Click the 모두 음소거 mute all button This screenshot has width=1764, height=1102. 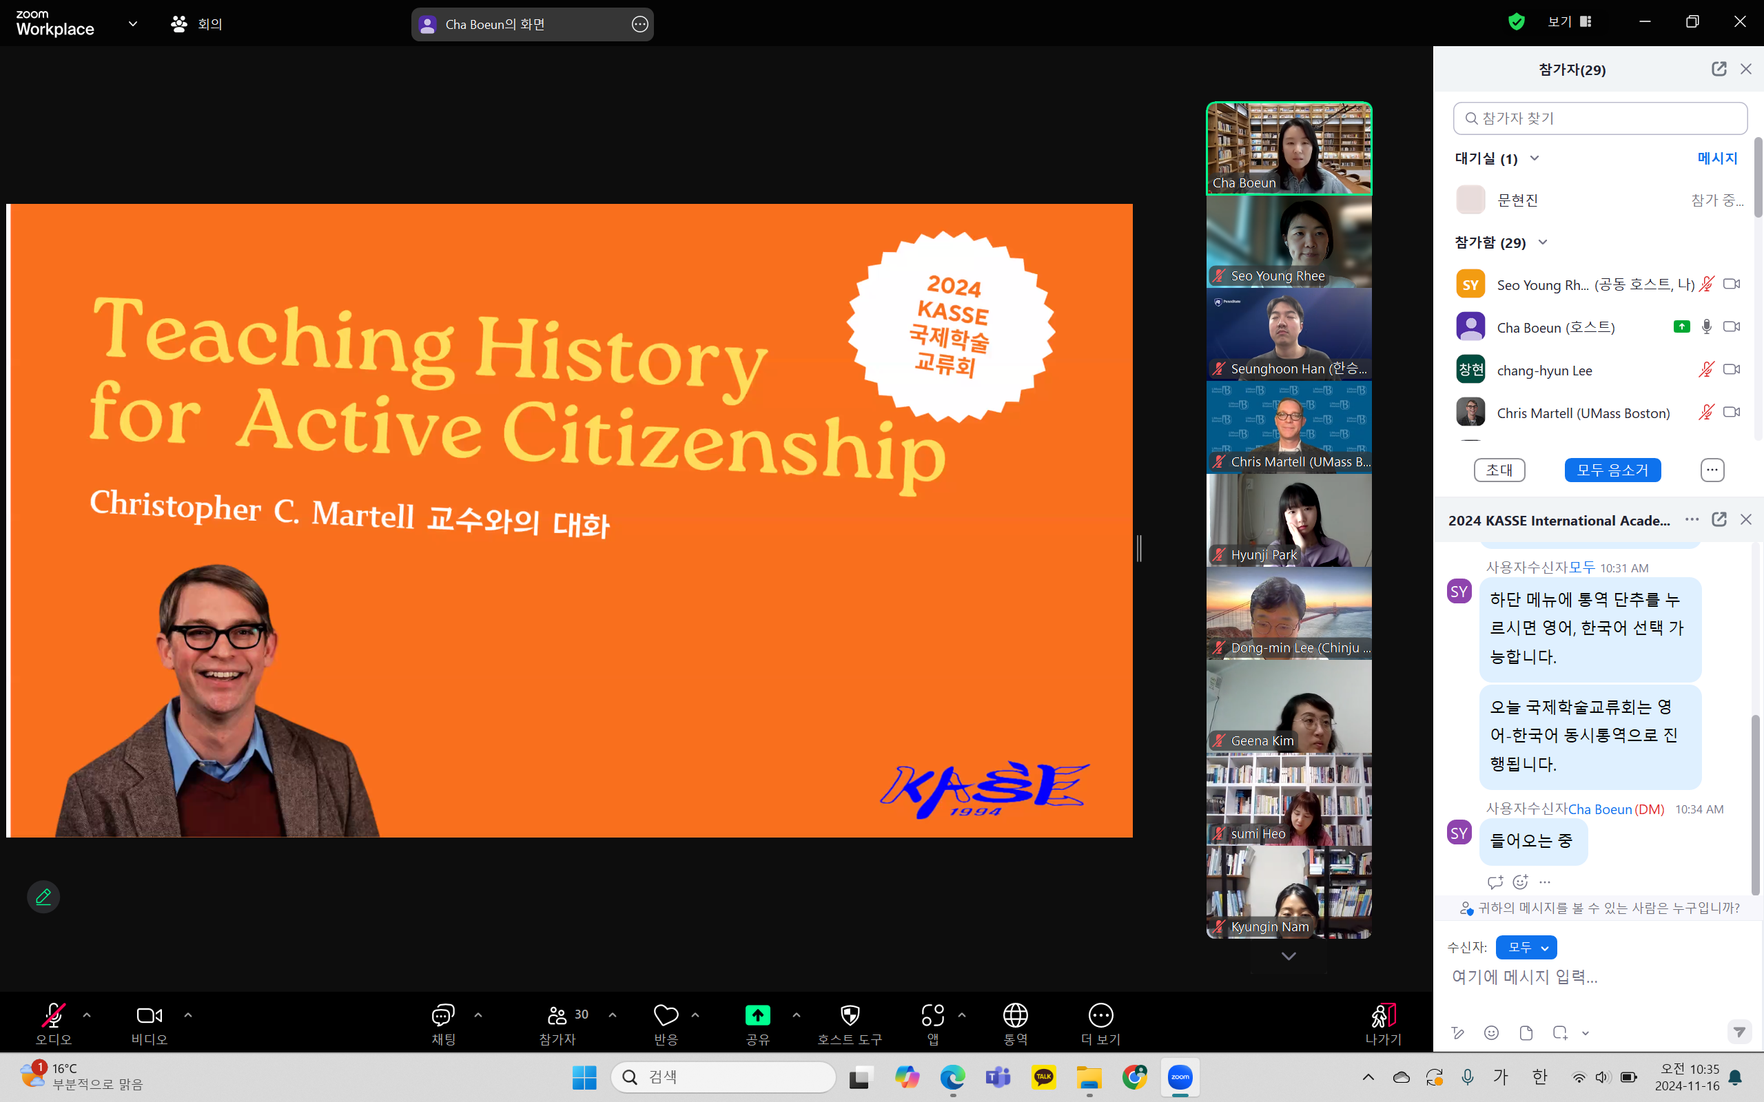1612,470
